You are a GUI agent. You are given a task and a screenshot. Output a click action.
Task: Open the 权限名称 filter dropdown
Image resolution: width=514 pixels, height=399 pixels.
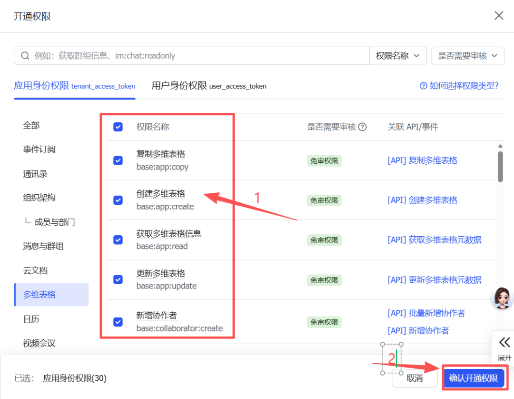click(x=398, y=56)
